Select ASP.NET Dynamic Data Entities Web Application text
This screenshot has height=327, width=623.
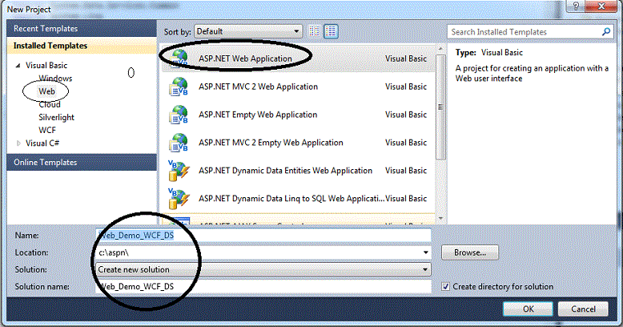coord(286,171)
